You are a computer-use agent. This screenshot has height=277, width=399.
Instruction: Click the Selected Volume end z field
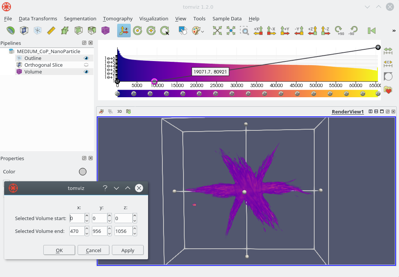[x=124, y=231]
